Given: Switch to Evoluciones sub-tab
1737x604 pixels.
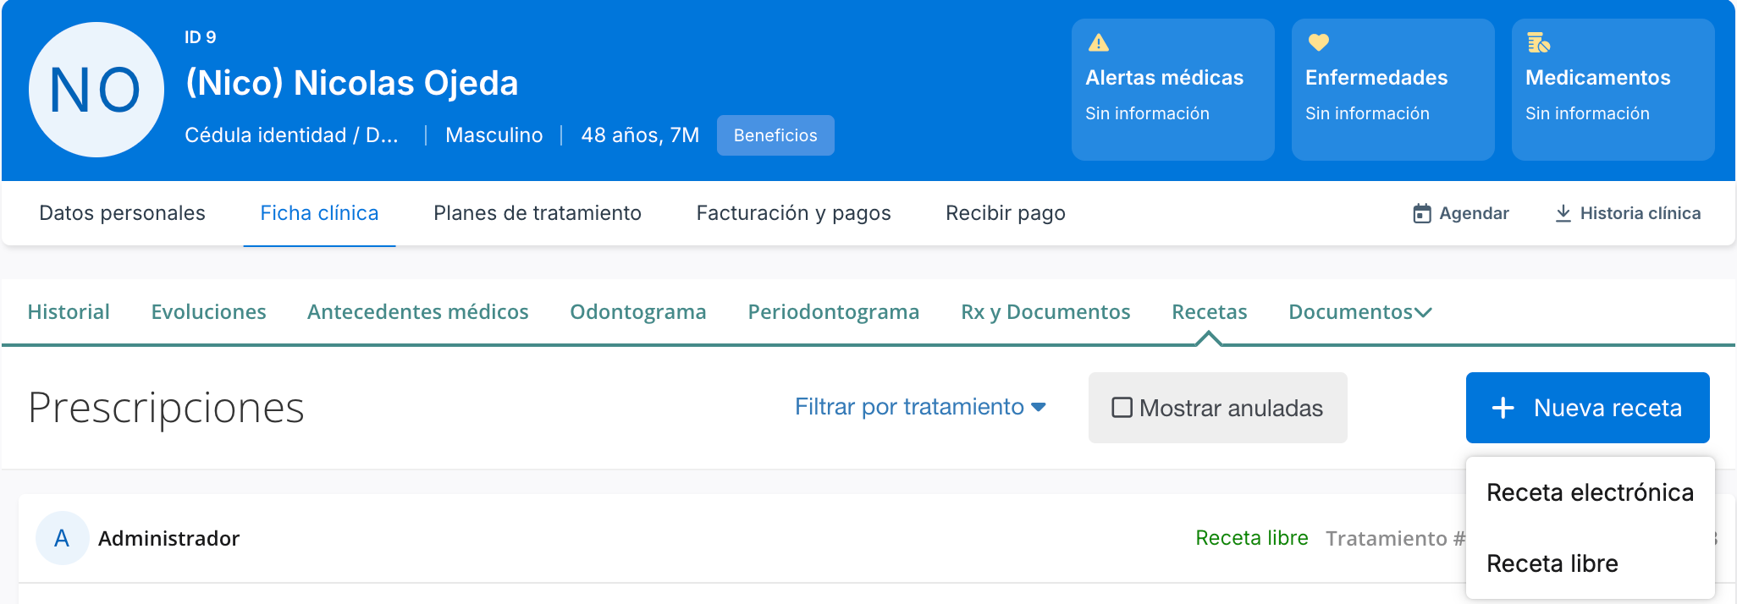Looking at the screenshot, I should (x=208, y=312).
